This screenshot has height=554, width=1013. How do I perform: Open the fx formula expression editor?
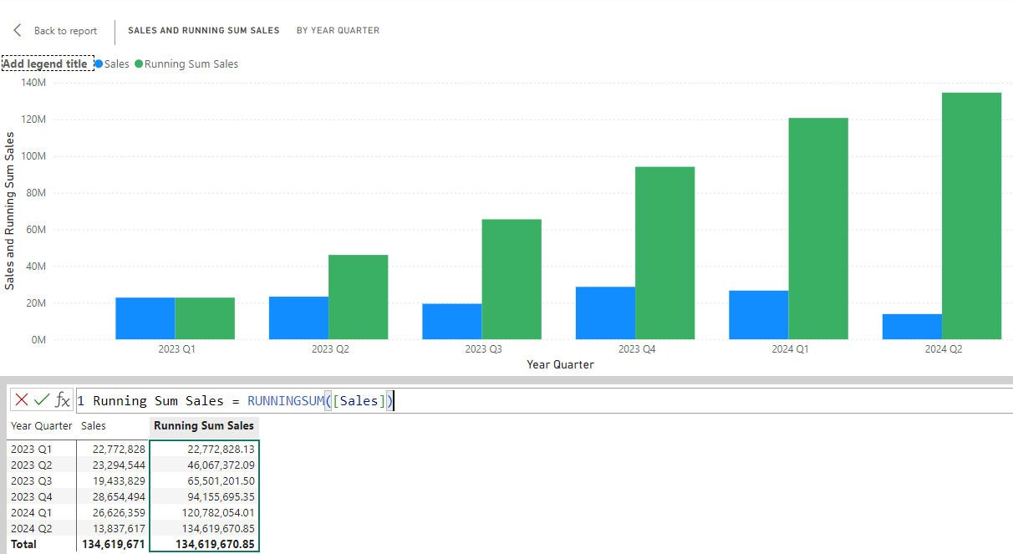tap(60, 399)
